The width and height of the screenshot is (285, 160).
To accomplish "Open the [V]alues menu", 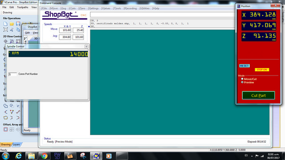I will tap(106, 8).
